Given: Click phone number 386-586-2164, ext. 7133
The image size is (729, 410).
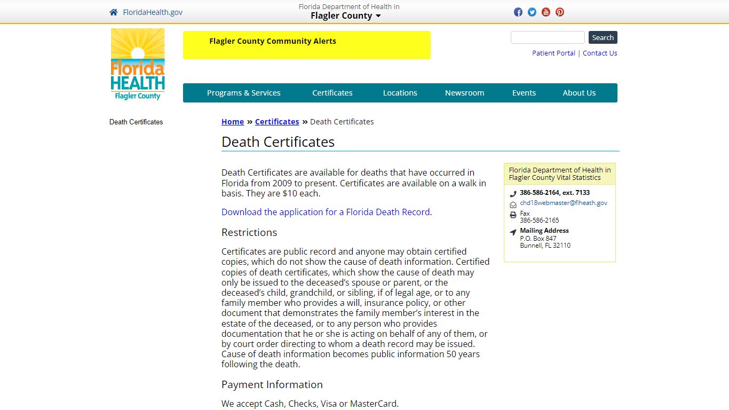Looking at the screenshot, I should pyautogui.click(x=555, y=193).
